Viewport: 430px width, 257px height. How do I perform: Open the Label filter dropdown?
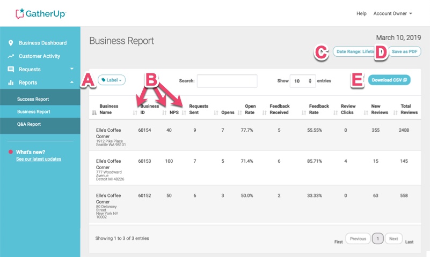point(111,80)
